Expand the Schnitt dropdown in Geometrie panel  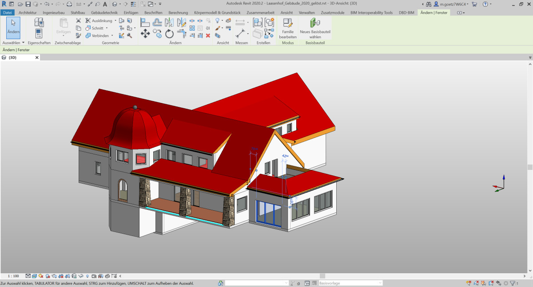tap(107, 28)
